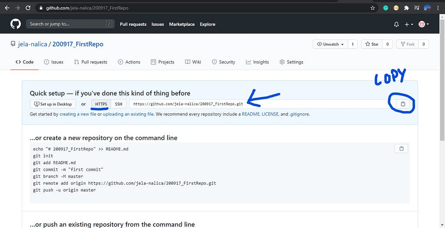Image resolution: width=445 pixels, height=228 pixels.
Task: Open the Unwatch dropdown
Action: 330,44
